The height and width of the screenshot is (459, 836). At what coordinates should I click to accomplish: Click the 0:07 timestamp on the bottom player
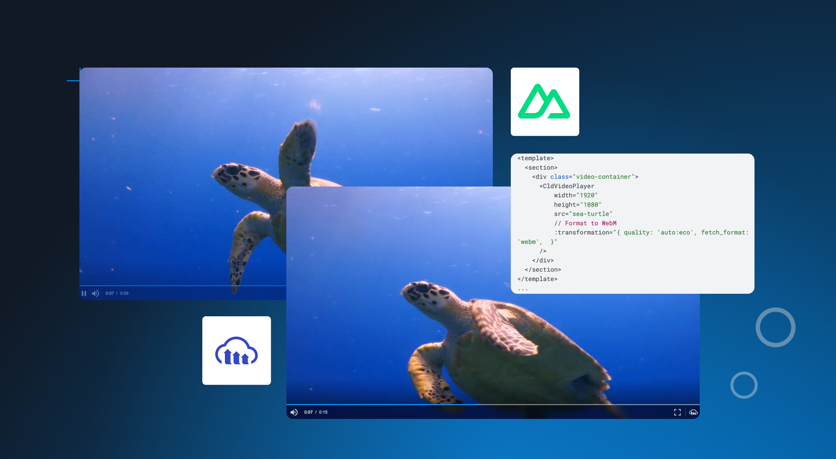(x=308, y=412)
